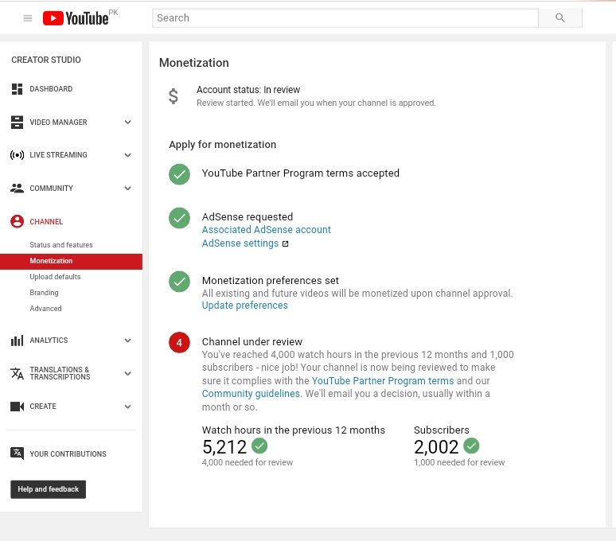Click the 'Apply for monetization' heading
Image resolution: width=616 pixels, height=541 pixels.
point(223,145)
